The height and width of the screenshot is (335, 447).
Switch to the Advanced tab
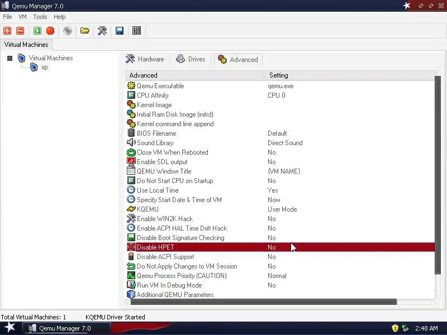tap(239, 59)
